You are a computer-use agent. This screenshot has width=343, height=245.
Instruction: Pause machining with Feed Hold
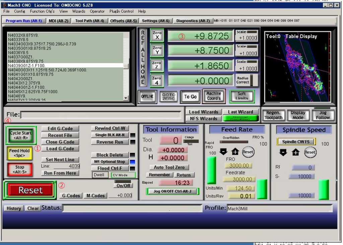point(19,153)
